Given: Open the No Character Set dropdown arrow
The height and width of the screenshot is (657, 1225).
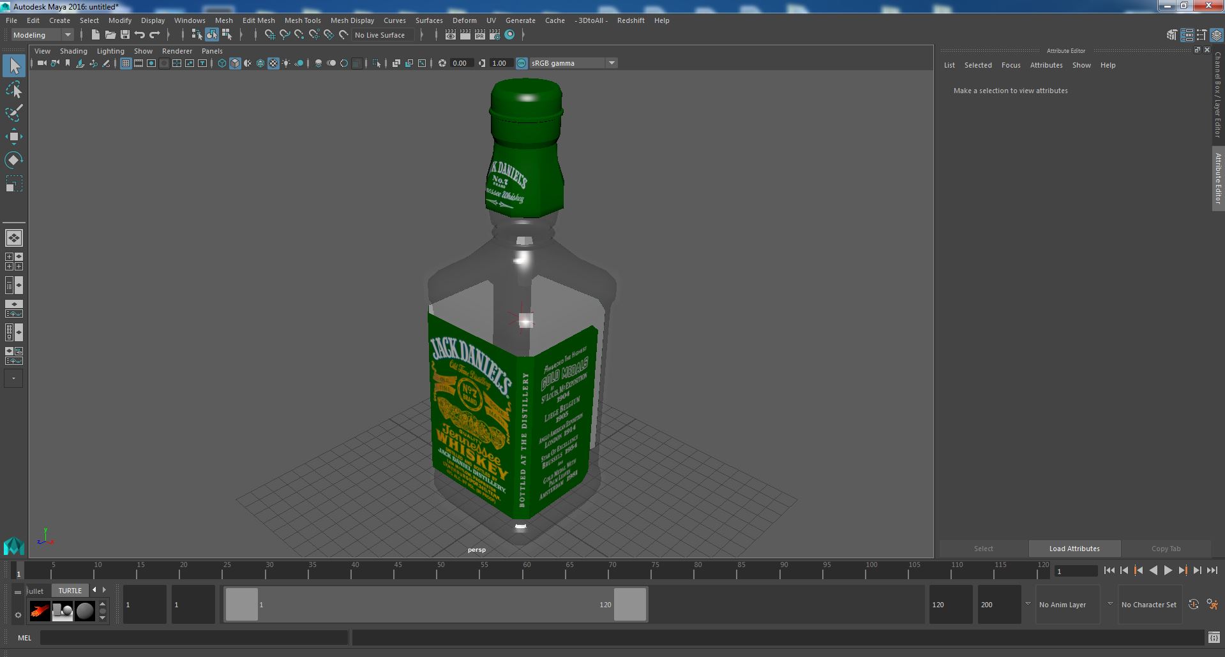Looking at the screenshot, I should click(1110, 604).
